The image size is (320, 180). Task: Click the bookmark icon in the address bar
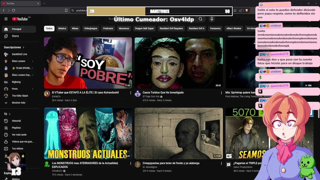click(x=66, y=10)
